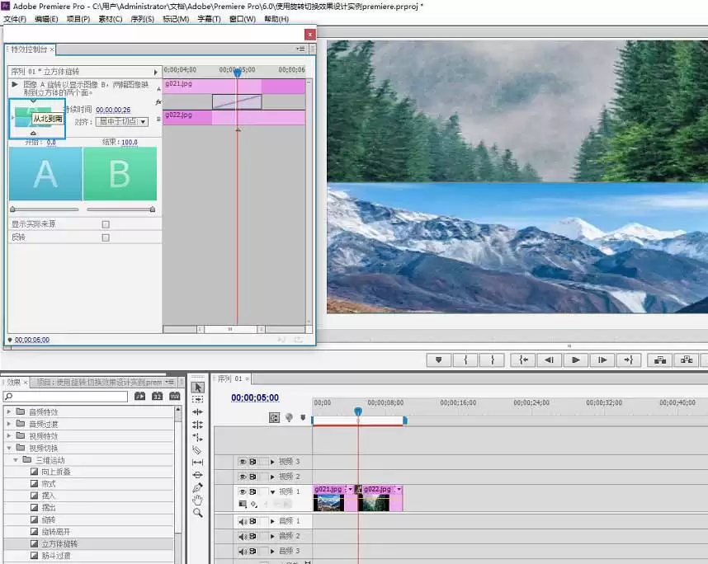Click the 持续时间 value 00;00;00;26
Screen dimensions: 708x564
[113, 110]
